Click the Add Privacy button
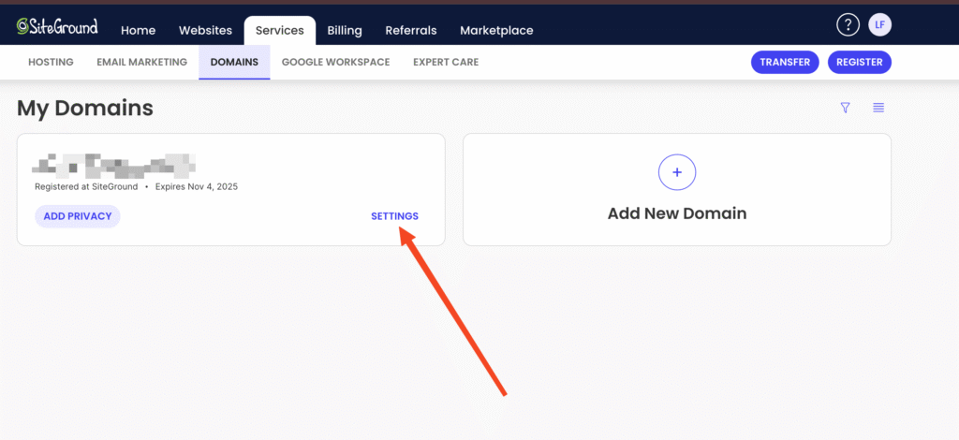Screen dimensions: 959x440 (78, 216)
